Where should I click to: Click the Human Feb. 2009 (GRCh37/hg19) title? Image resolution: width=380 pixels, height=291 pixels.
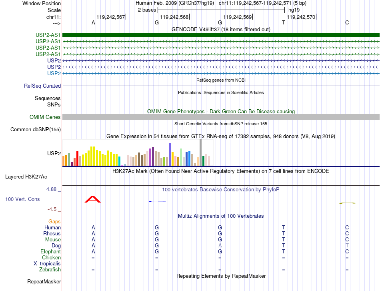(x=175, y=3)
